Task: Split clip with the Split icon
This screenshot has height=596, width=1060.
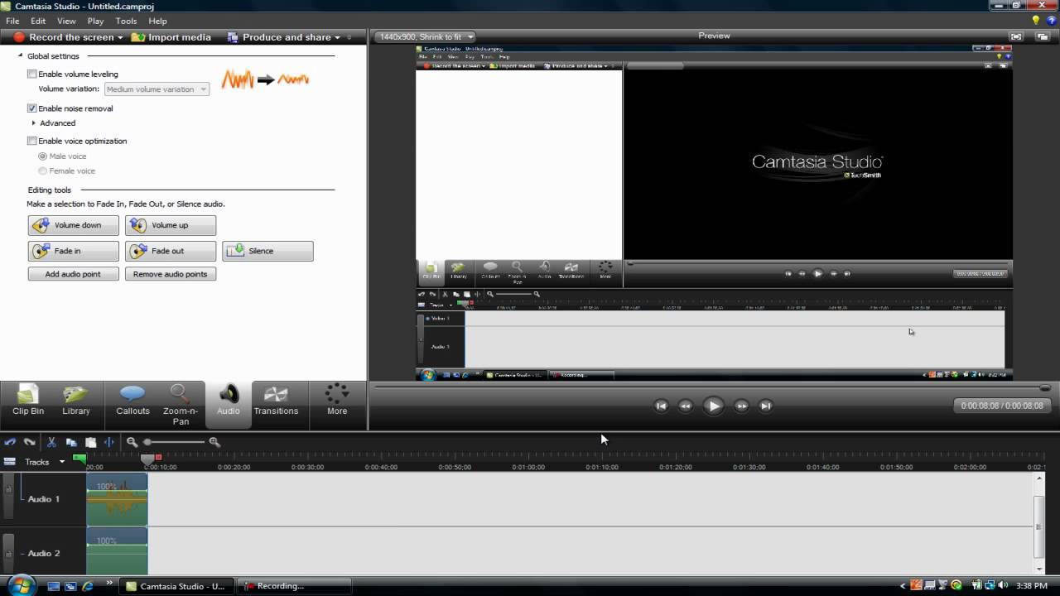Action: click(109, 442)
